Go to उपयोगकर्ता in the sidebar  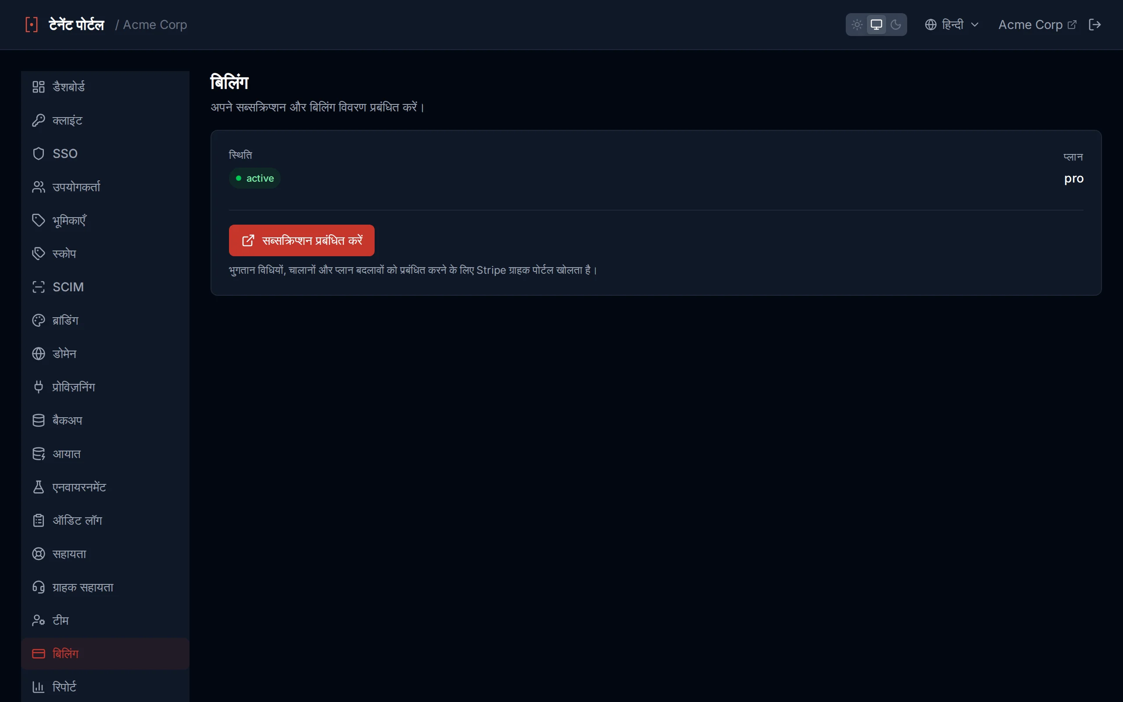click(x=105, y=187)
